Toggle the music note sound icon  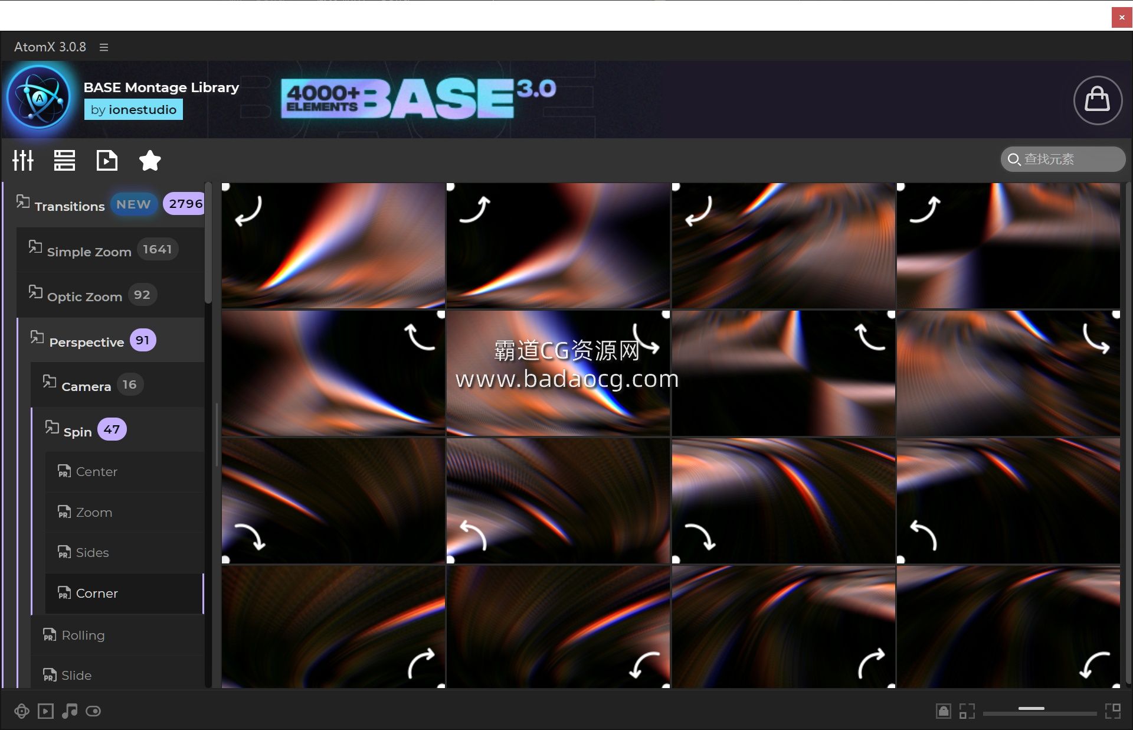[70, 711]
